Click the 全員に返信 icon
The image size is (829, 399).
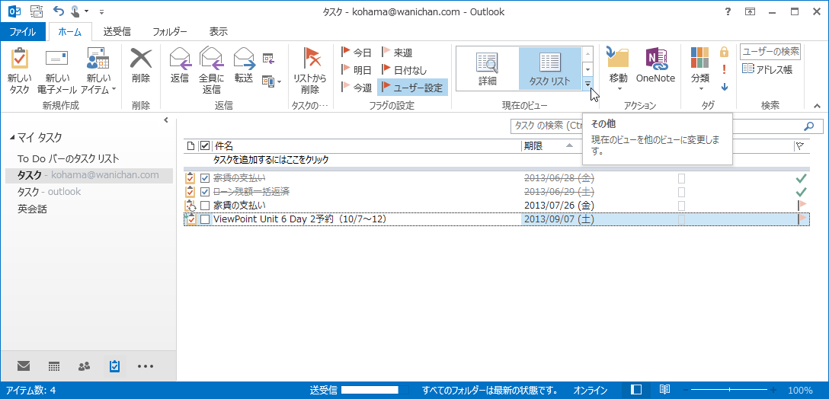click(212, 71)
